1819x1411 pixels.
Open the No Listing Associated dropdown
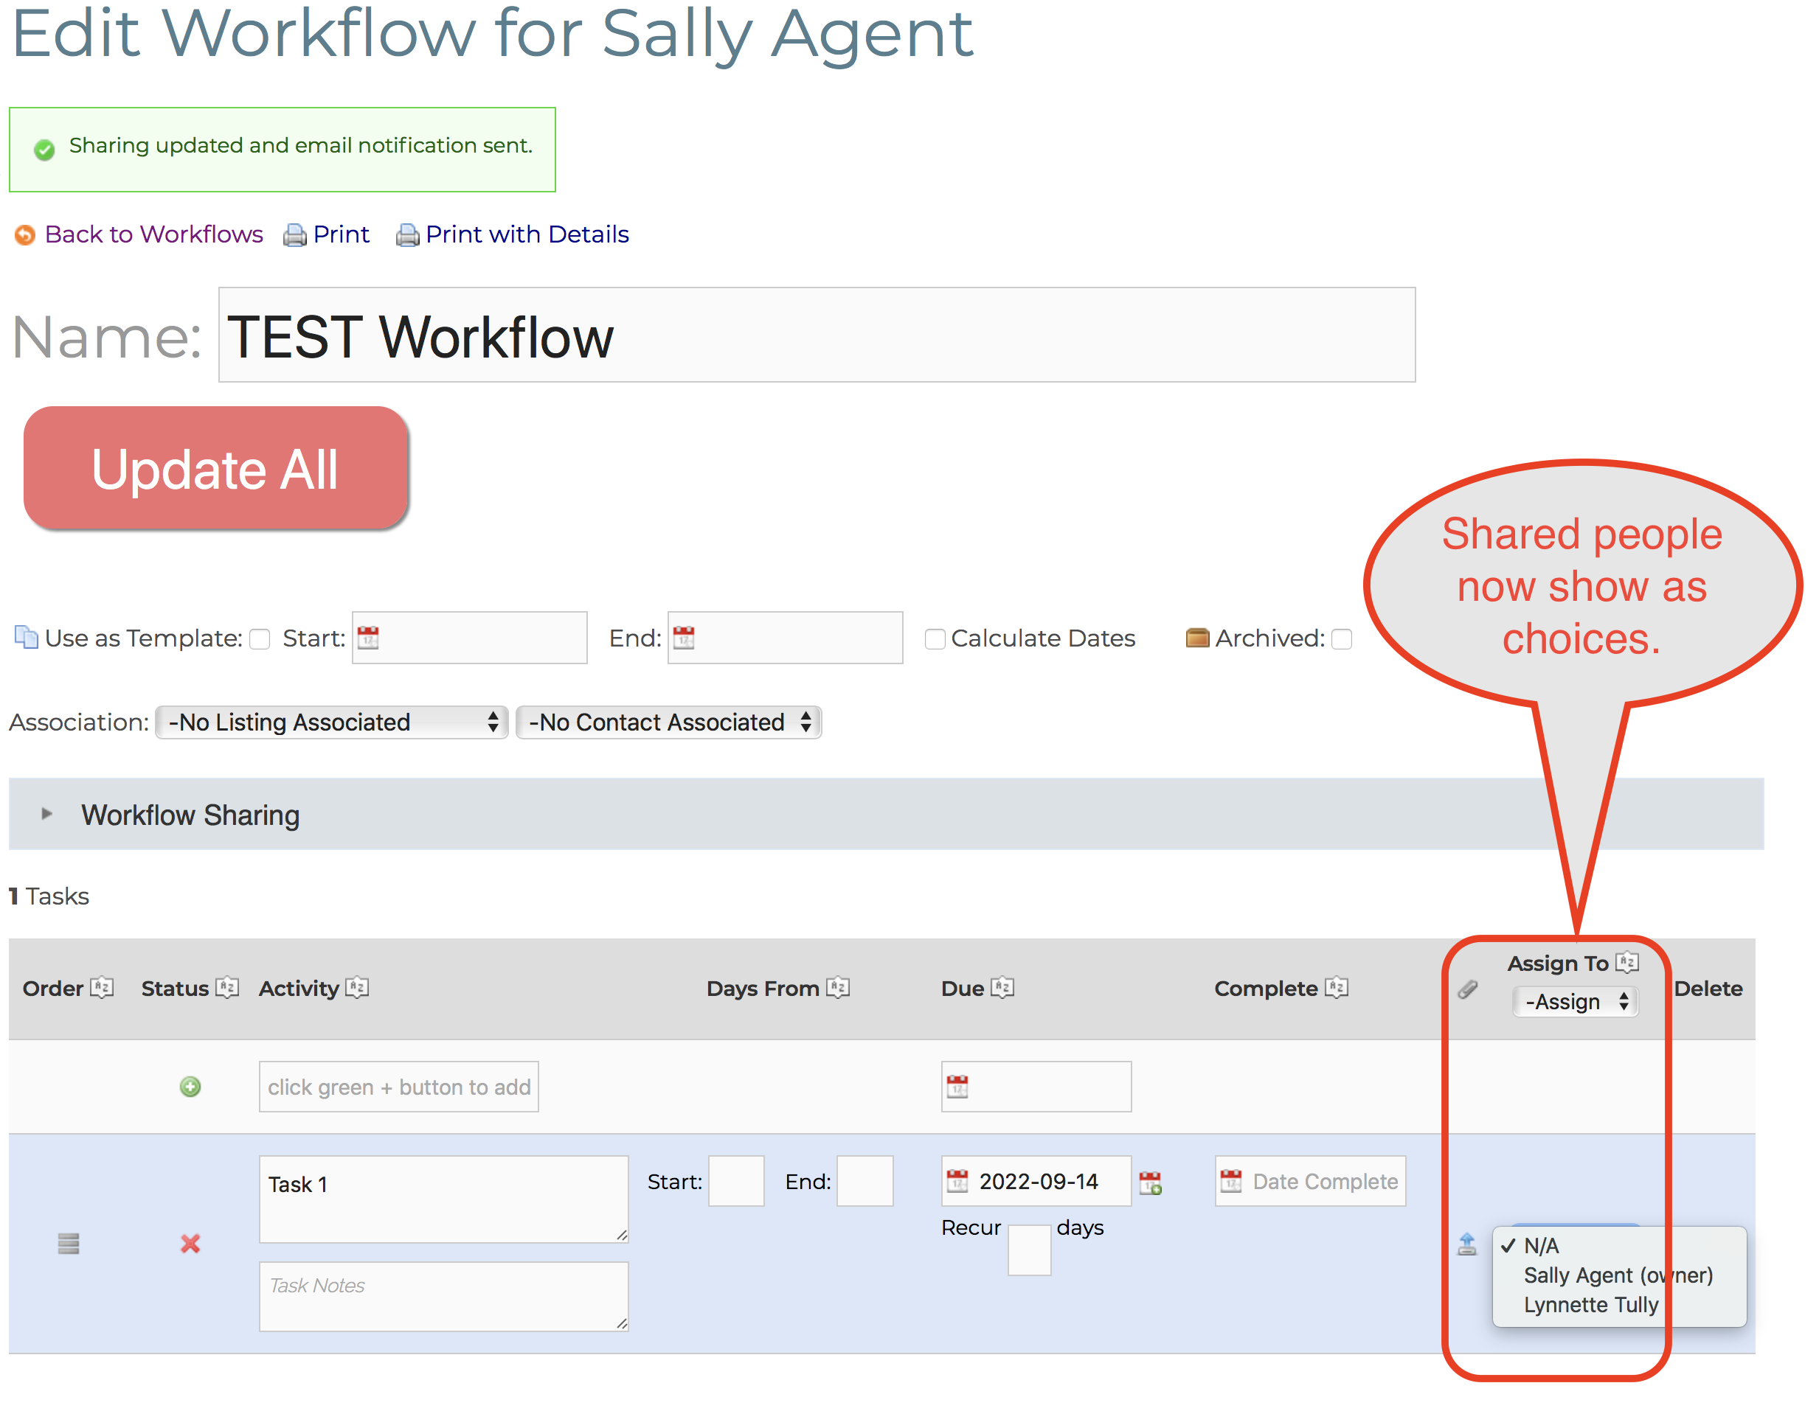[x=331, y=722]
